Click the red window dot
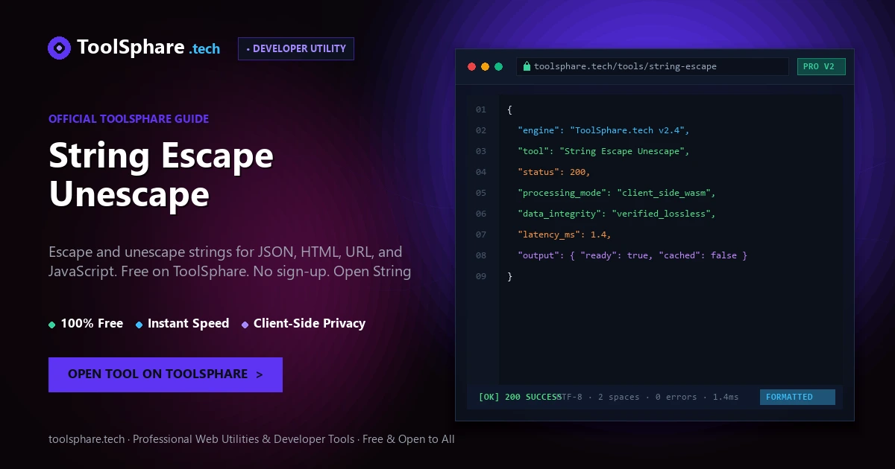Image resolution: width=895 pixels, height=469 pixels. pyautogui.click(x=471, y=66)
